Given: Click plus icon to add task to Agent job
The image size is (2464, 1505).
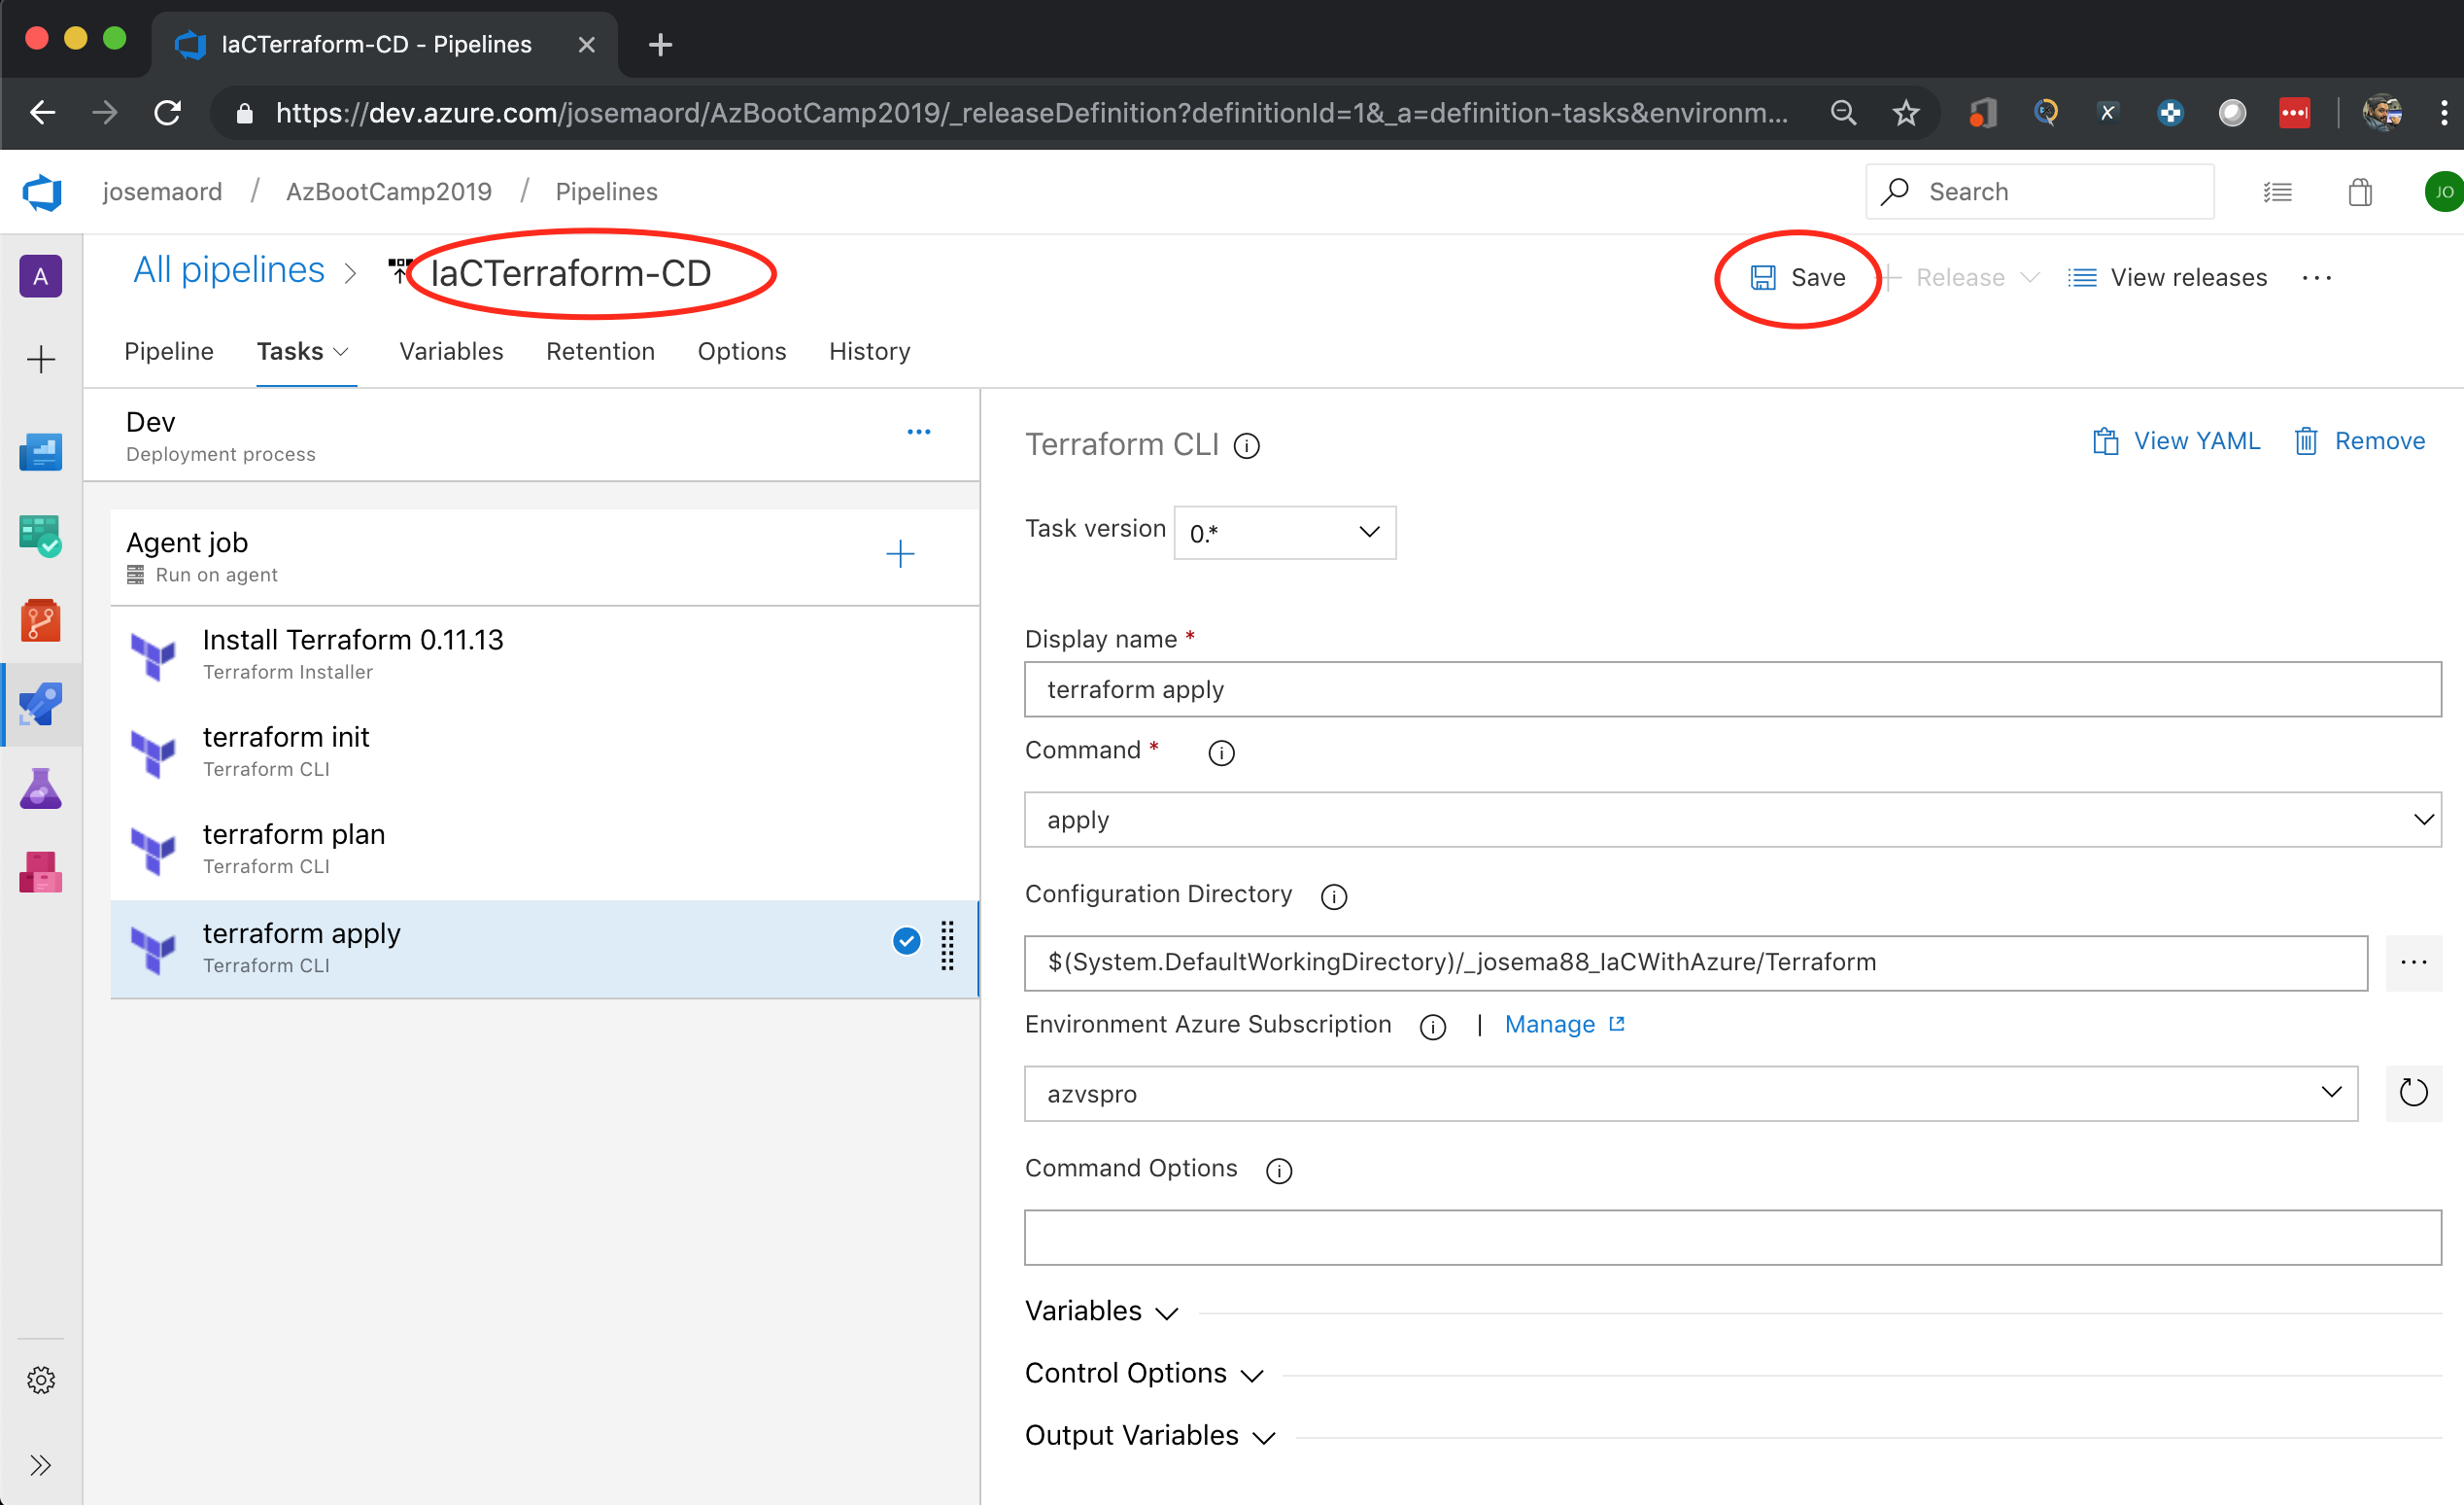Looking at the screenshot, I should [x=900, y=554].
